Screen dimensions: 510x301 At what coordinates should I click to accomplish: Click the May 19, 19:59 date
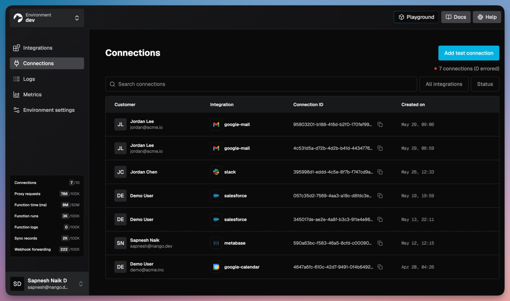tap(418, 196)
